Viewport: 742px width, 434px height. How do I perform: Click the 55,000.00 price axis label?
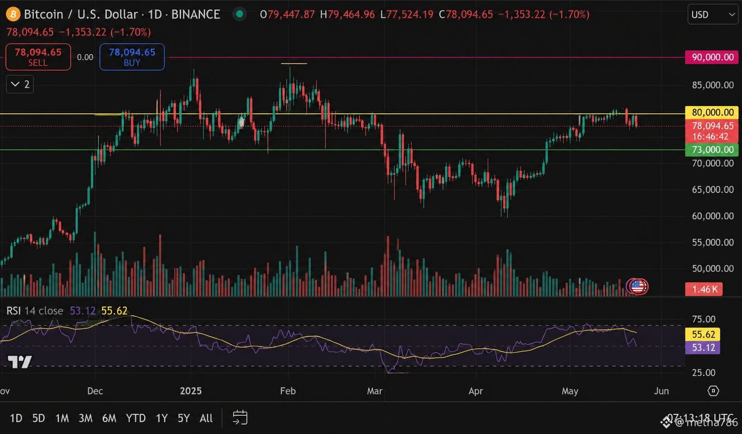click(713, 242)
